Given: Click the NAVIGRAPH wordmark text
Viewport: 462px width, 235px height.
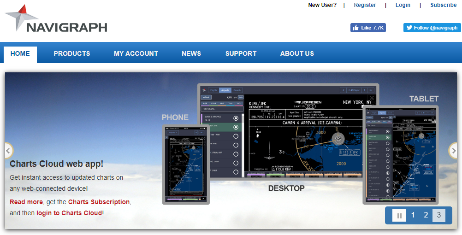Looking at the screenshot, I should [66, 27].
